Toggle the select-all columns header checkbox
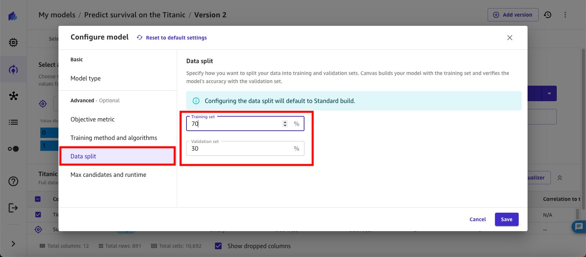The image size is (586, 257). (38, 199)
